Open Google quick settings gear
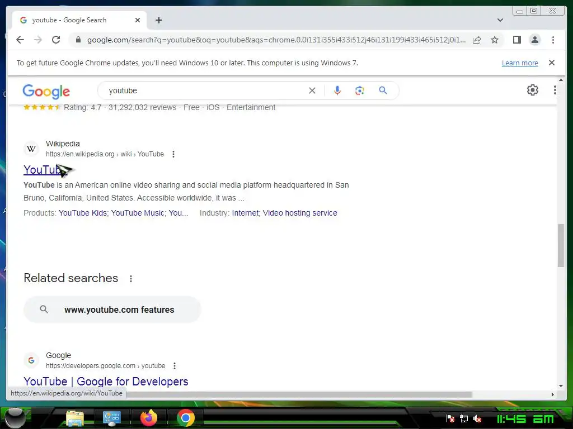 click(533, 90)
